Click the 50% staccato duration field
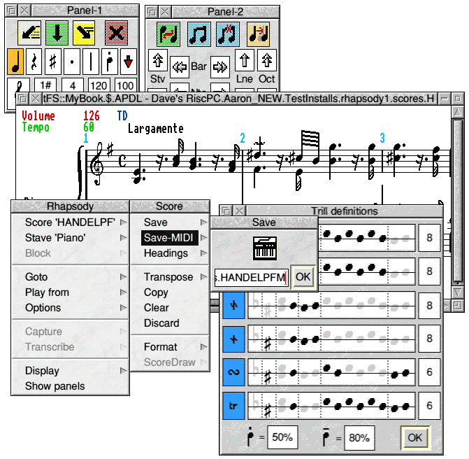The width and height of the screenshot is (469, 459). [282, 437]
